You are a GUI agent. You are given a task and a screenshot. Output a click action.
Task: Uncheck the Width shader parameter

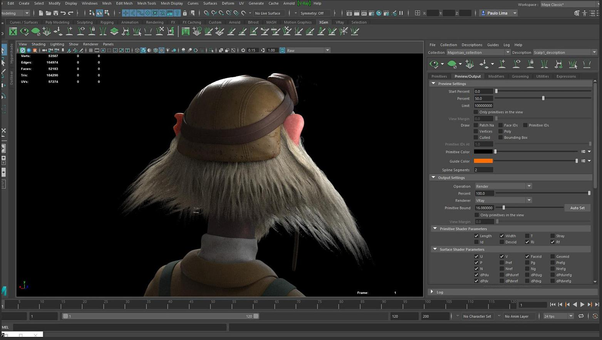(x=502, y=236)
